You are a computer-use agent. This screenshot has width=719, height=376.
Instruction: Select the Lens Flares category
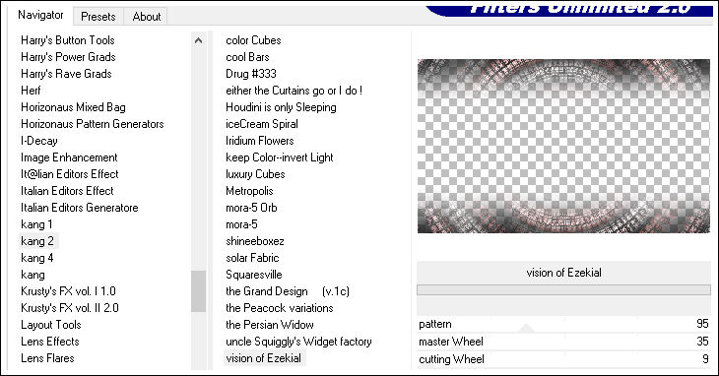47,358
